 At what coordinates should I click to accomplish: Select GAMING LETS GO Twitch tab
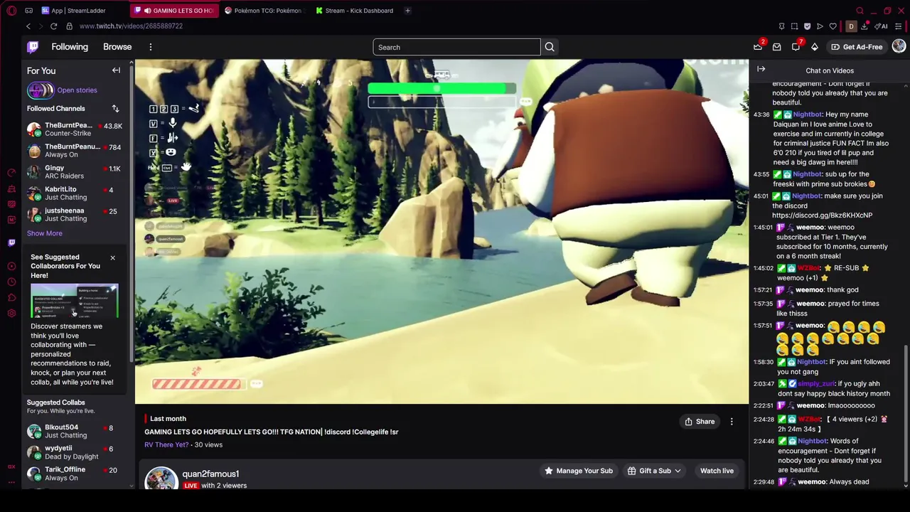coord(174,11)
